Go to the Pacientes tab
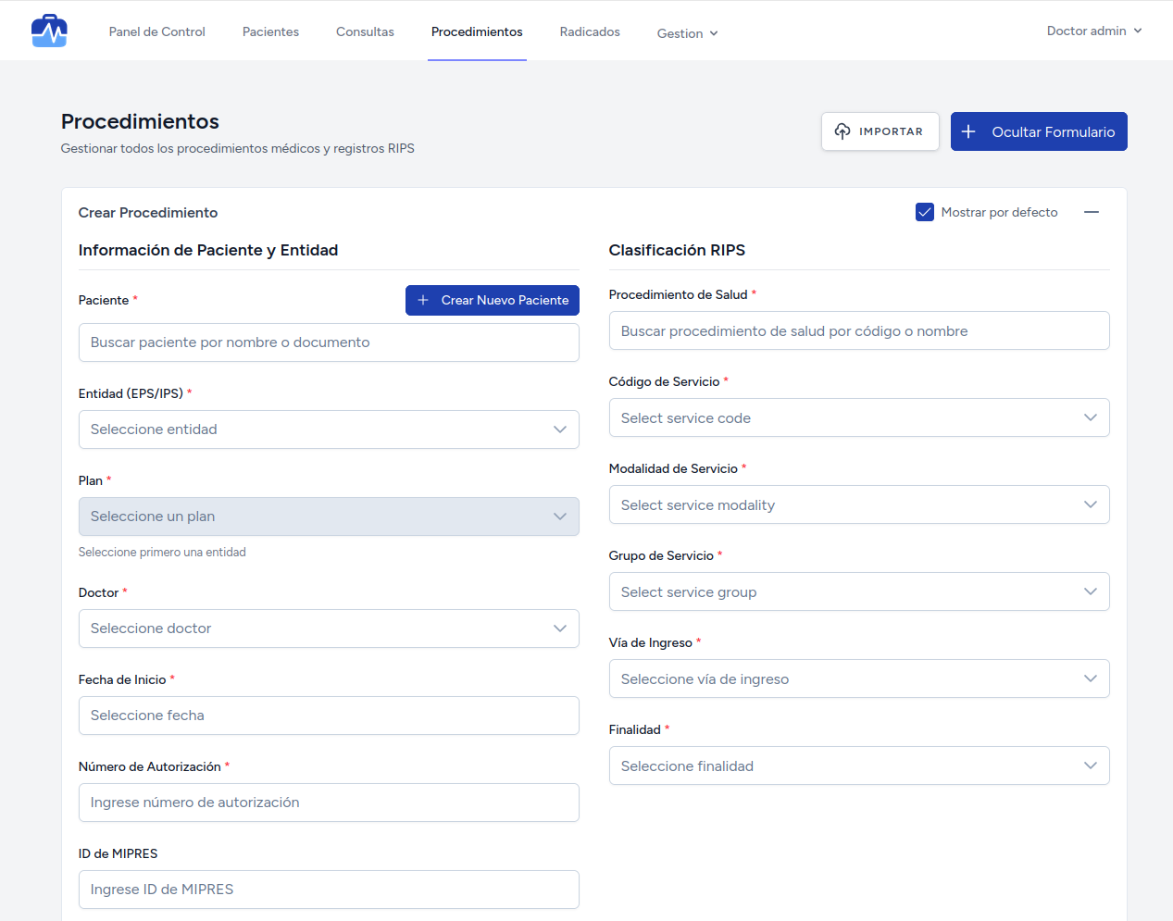Viewport: 1173px width, 921px height. click(270, 31)
